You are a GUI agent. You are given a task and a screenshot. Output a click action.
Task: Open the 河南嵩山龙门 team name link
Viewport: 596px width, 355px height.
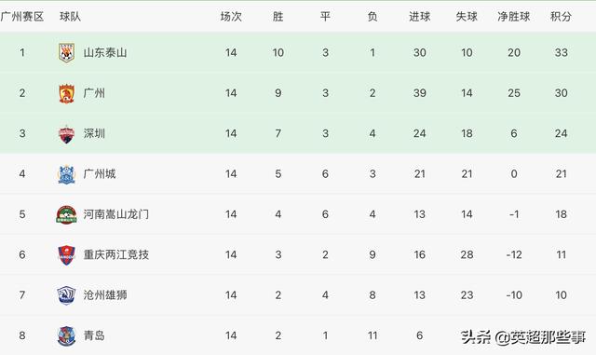(115, 214)
